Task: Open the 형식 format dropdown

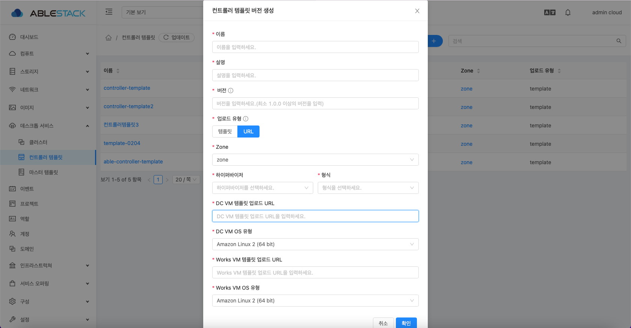Action: point(368,188)
